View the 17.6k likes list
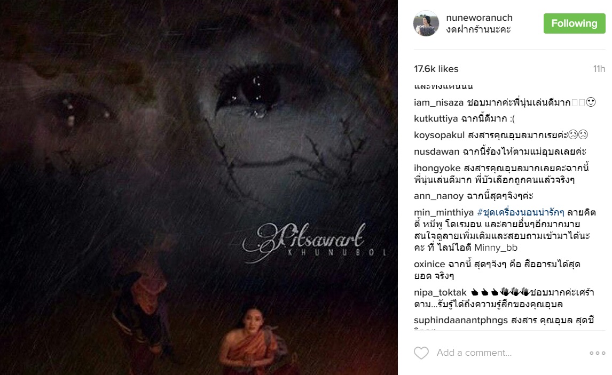Viewport: 612px width, 375px height. [436, 69]
